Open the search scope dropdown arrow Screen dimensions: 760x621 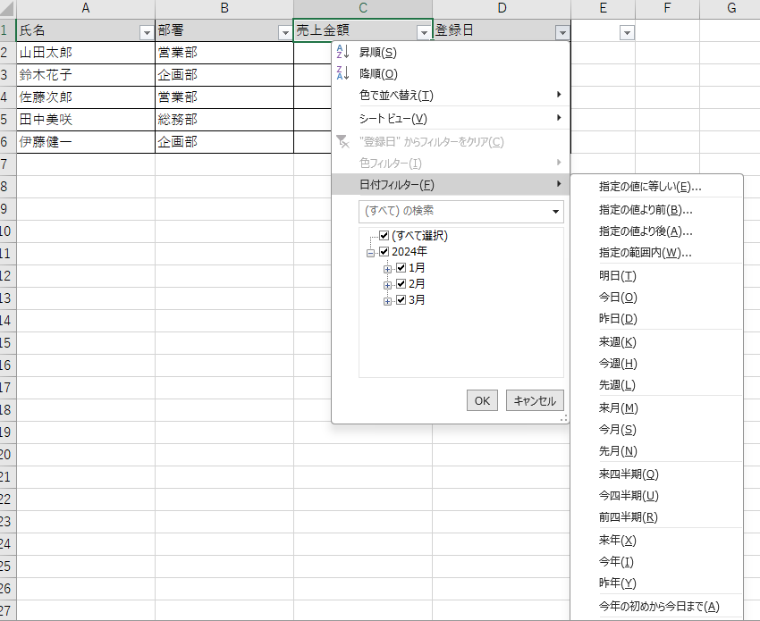(x=557, y=212)
